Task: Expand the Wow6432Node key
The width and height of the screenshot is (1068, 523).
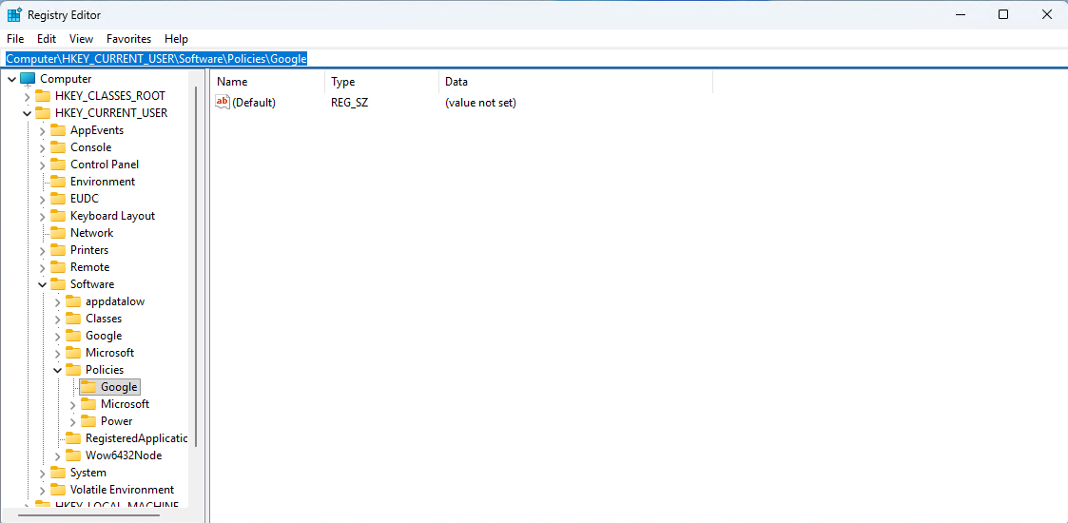Action: (x=58, y=455)
